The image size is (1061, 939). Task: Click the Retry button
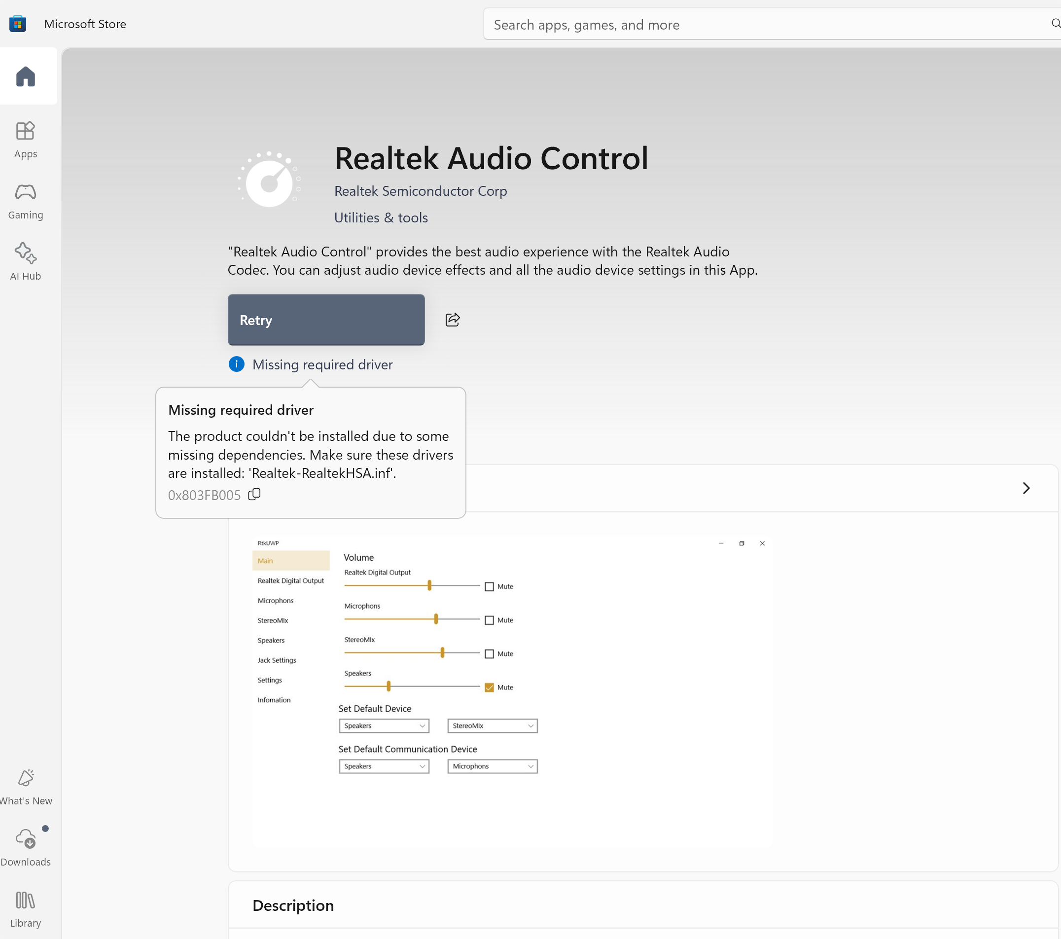tap(326, 320)
